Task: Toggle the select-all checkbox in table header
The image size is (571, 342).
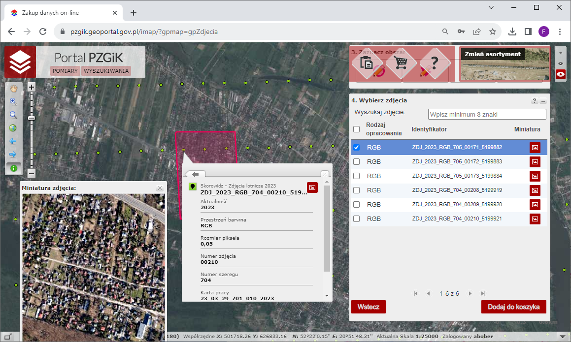Action: [x=357, y=129]
